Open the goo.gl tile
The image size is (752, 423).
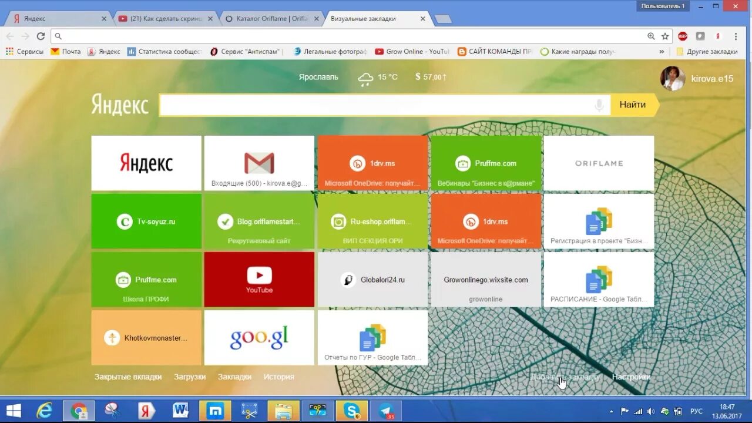tap(259, 338)
